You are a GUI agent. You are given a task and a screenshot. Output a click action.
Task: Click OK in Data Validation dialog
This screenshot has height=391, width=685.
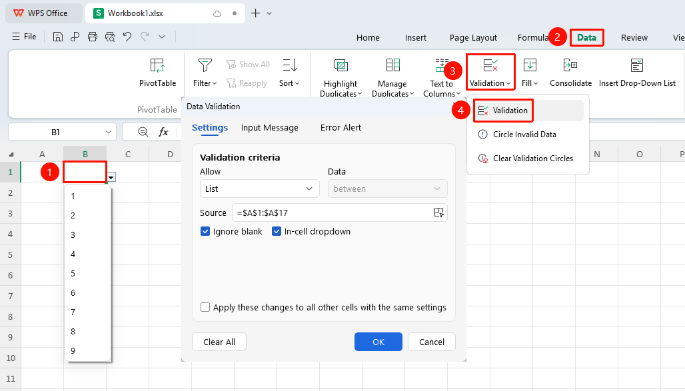pos(378,342)
